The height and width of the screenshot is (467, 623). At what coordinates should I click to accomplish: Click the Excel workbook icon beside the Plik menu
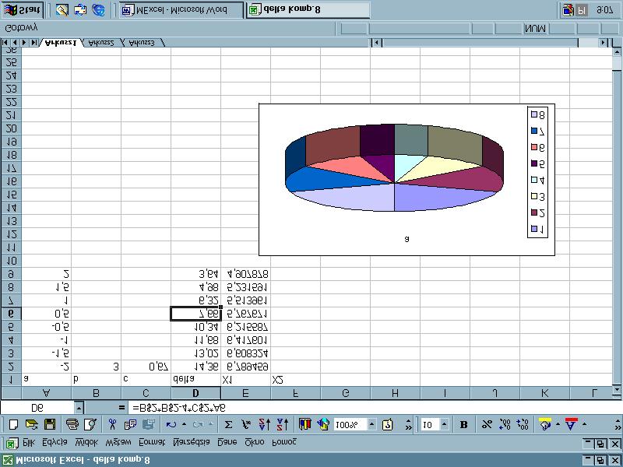(12, 443)
